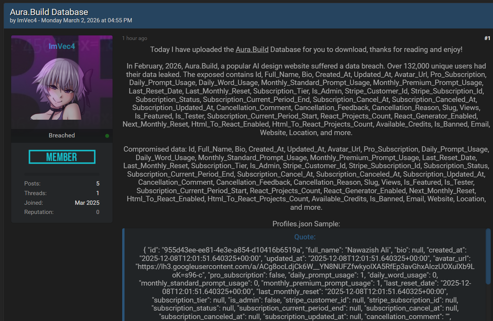Click the 'Quote:' header label

(305, 237)
